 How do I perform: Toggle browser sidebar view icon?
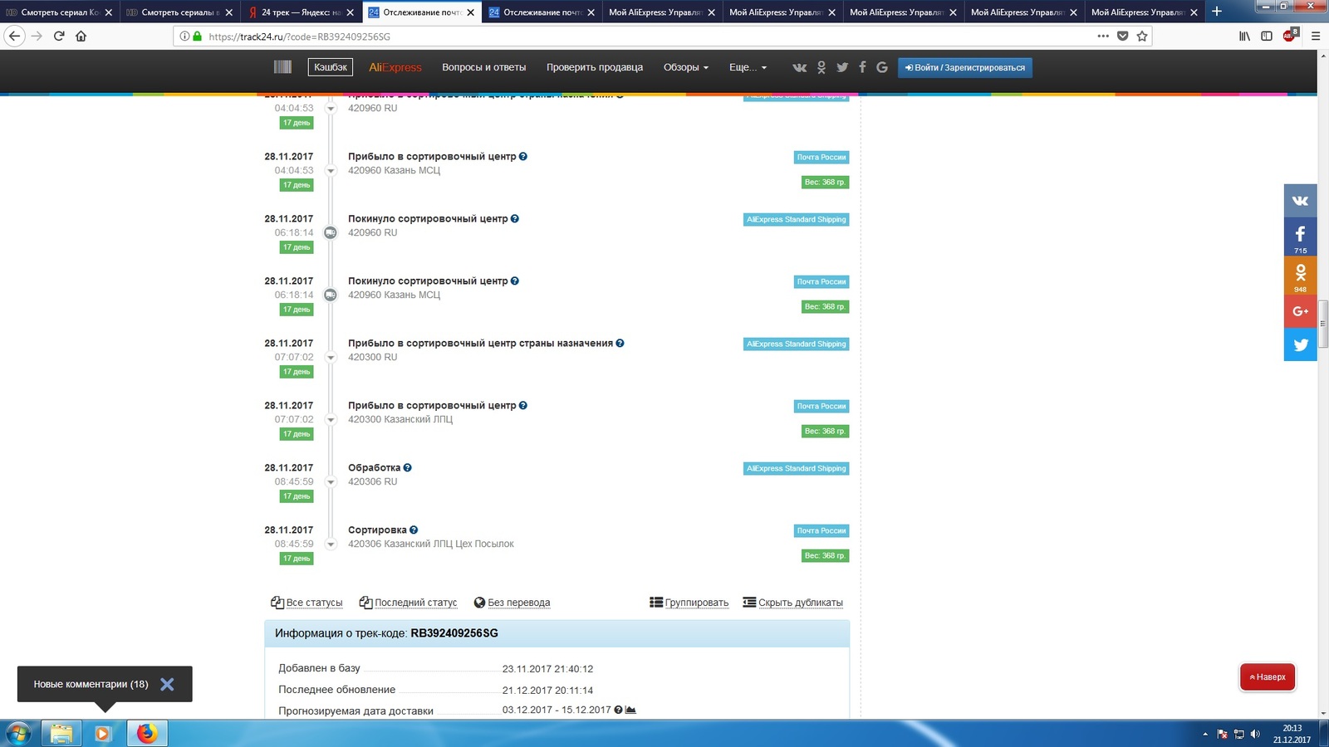point(1267,36)
